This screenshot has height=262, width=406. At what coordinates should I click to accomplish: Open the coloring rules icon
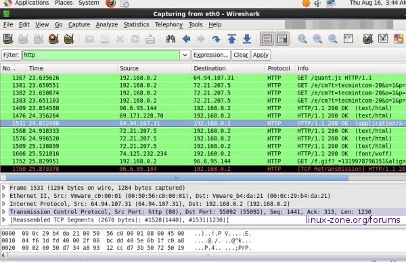pyautogui.click(x=399, y=39)
